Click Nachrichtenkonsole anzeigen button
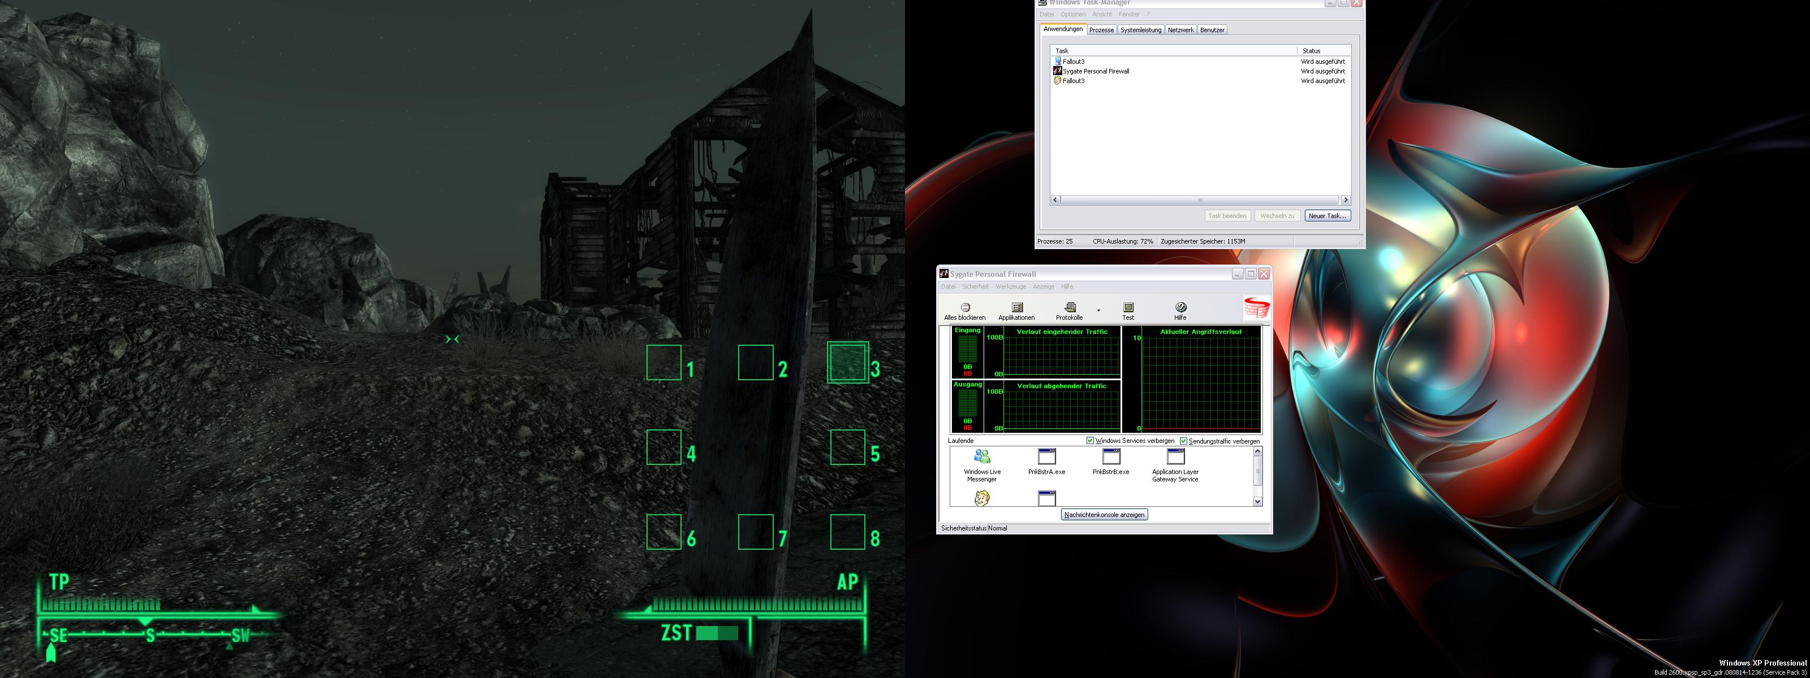 tap(1105, 515)
